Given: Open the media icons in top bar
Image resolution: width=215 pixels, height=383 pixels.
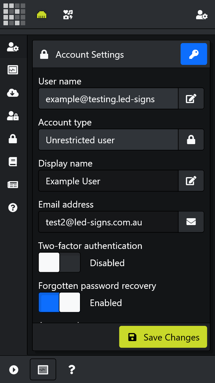Looking at the screenshot, I should point(68,15).
